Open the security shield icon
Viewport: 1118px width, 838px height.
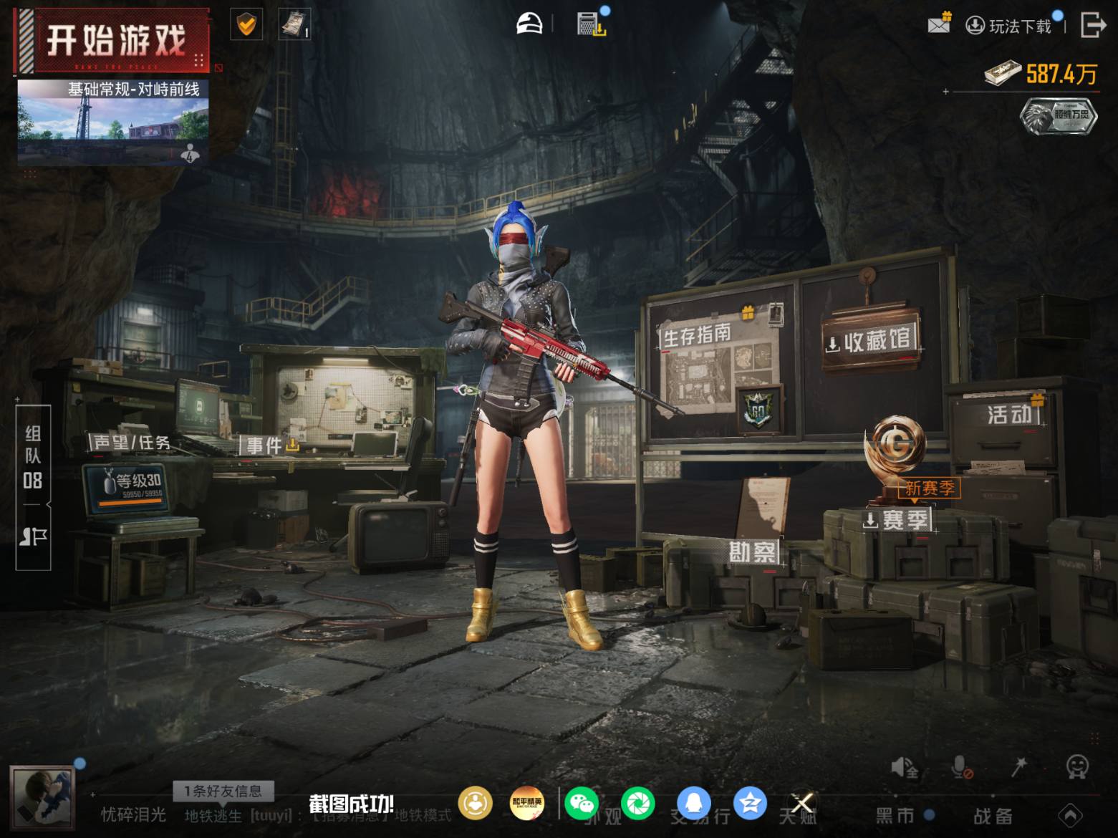[x=246, y=25]
